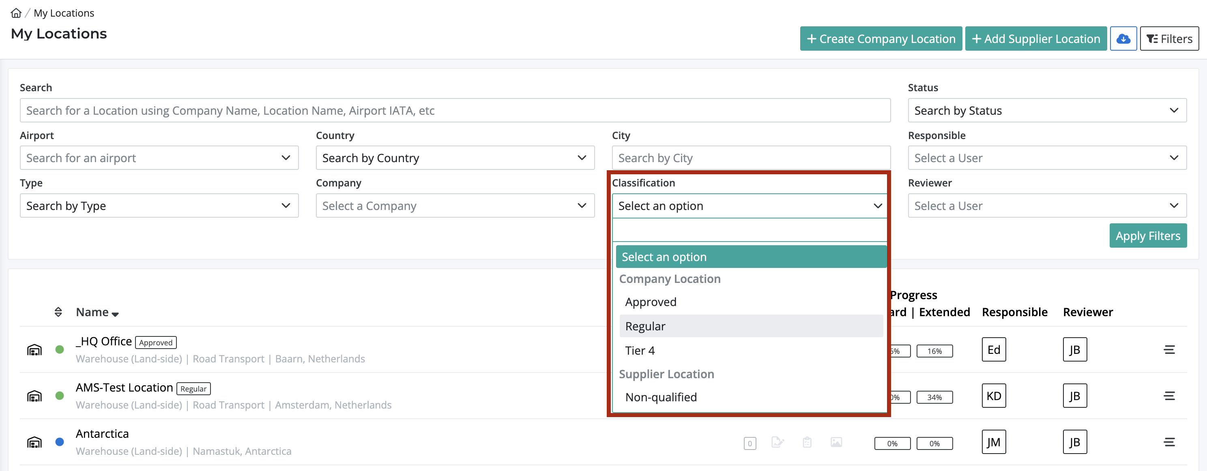Collapse the Classification dropdown
Viewport: 1207px width, 471px height.
749,206
